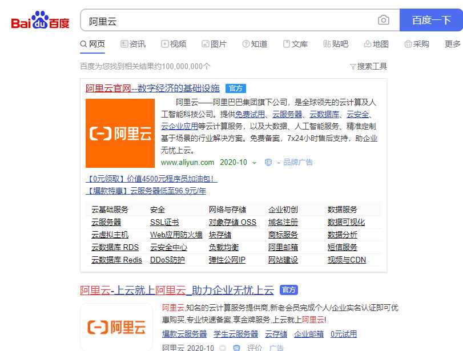Open the 0元试用 link

pos(344,334)
